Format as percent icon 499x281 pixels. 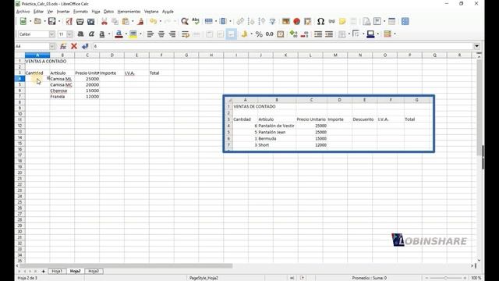point(259,34)
